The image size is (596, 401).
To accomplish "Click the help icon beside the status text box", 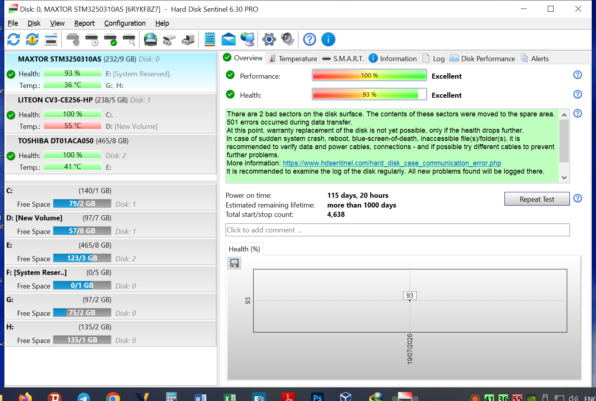I will pos(578,113).
